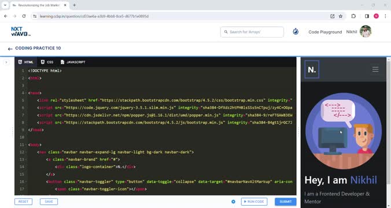Run the code with RUN CODE

pos(254,202)
